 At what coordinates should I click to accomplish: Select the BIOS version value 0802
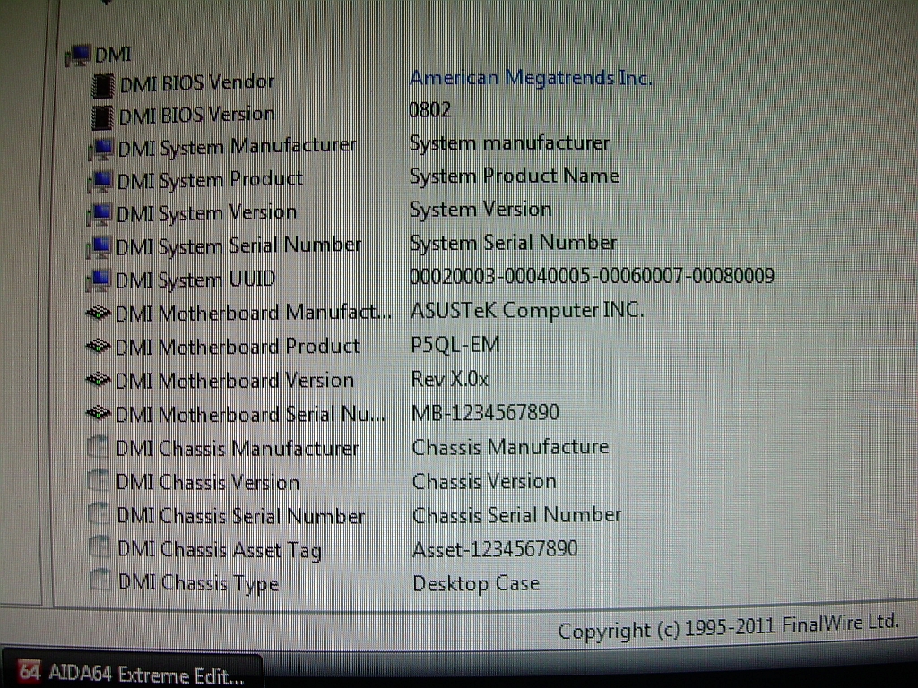coord(429,110)
